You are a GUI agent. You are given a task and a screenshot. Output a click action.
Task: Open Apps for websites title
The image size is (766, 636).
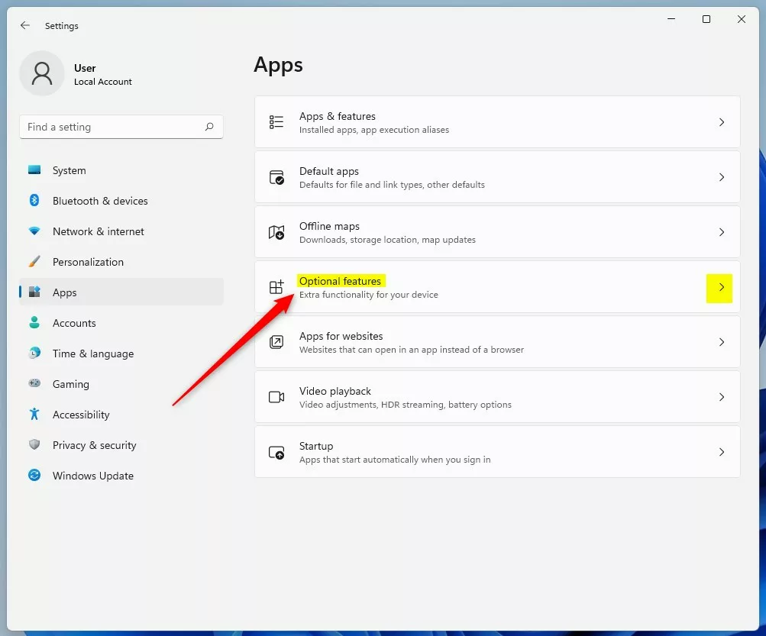coord(341,336)
